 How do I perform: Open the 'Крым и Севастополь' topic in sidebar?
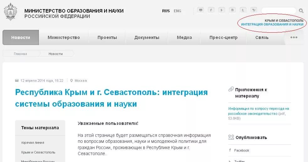click(38, 152)
